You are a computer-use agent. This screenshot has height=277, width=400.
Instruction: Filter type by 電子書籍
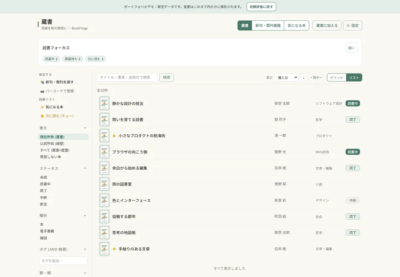coord(47,231)
